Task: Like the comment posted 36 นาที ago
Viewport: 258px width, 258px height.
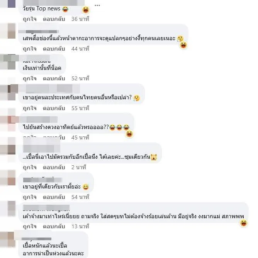Action: click(x=30, y=19)
